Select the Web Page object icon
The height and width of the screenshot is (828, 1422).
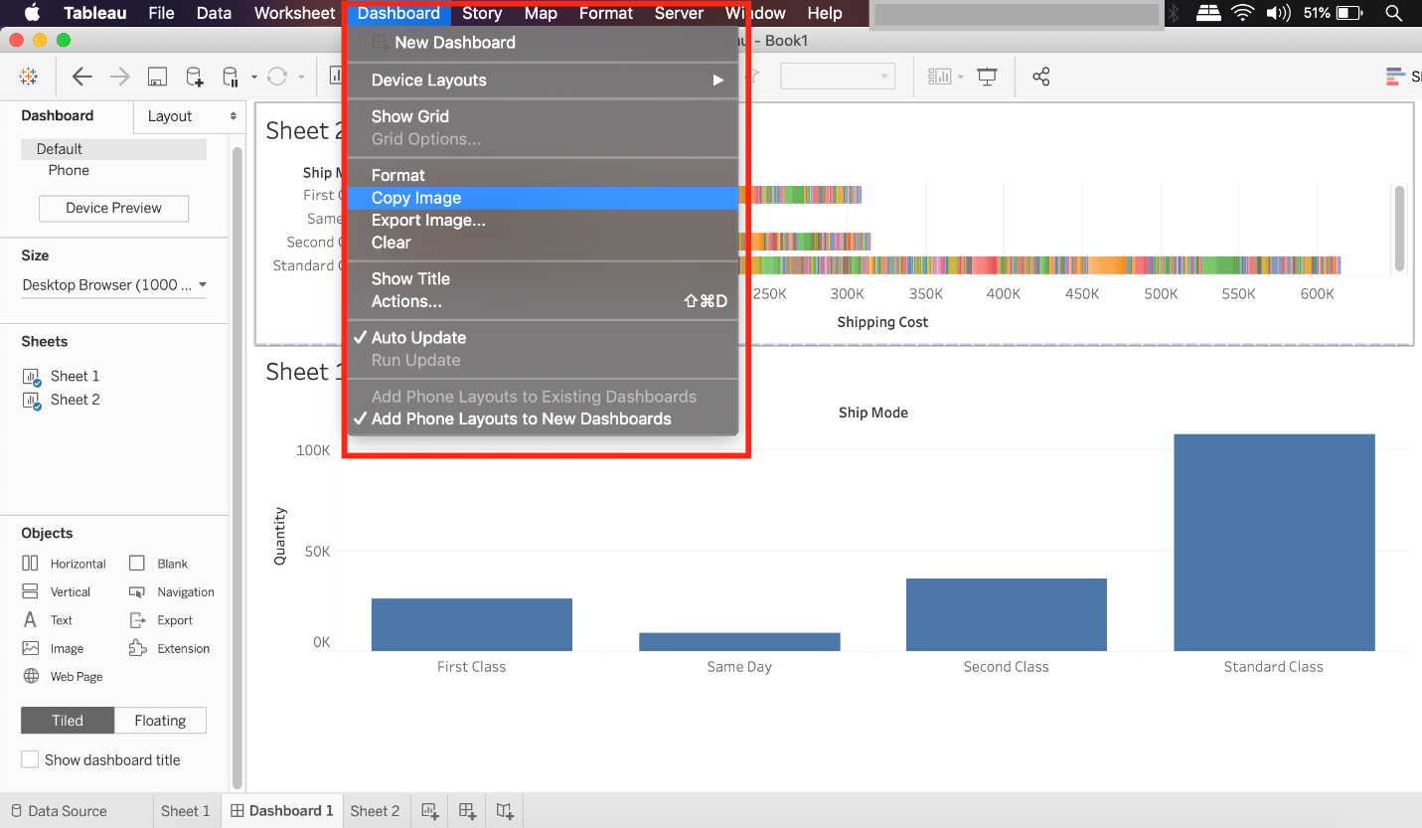[31, 676]
